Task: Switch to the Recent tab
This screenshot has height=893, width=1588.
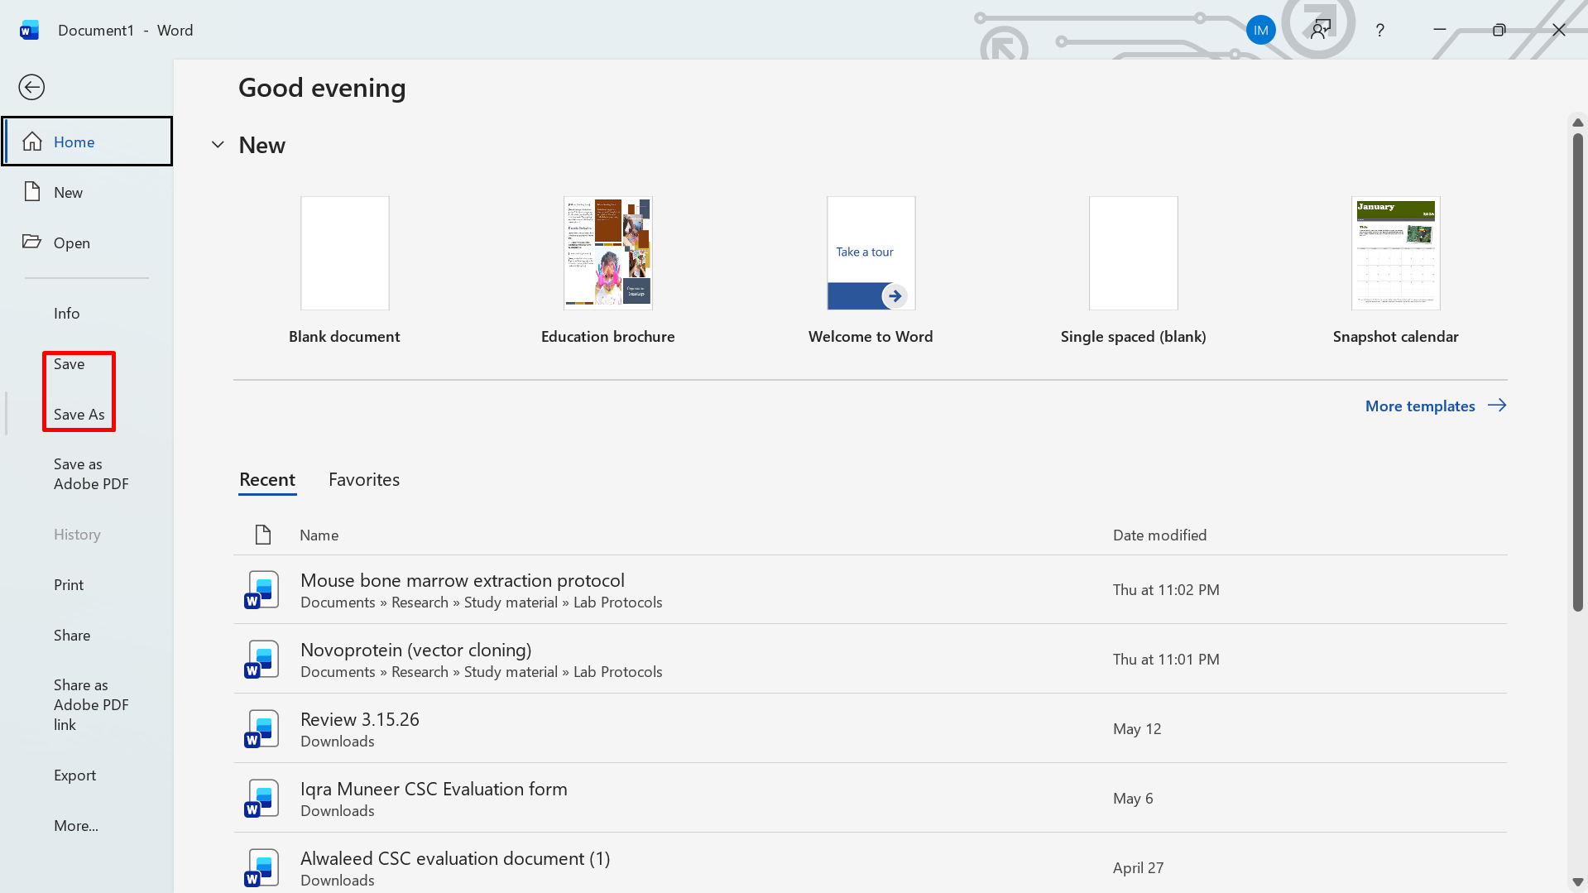Action: (x=267, y=479)
